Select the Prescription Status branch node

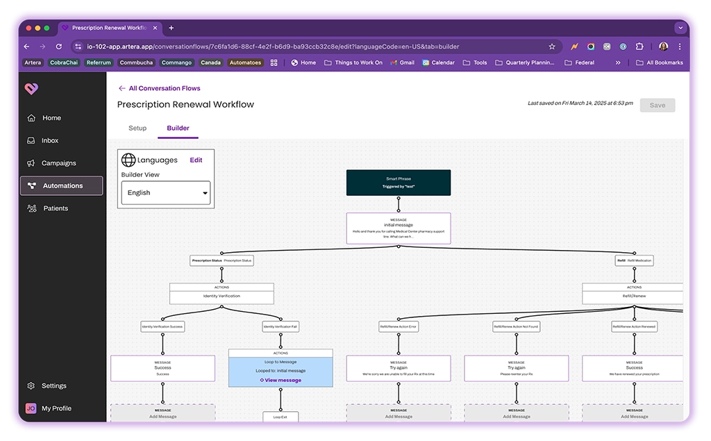pyautogui.click(x=221, y=261)
